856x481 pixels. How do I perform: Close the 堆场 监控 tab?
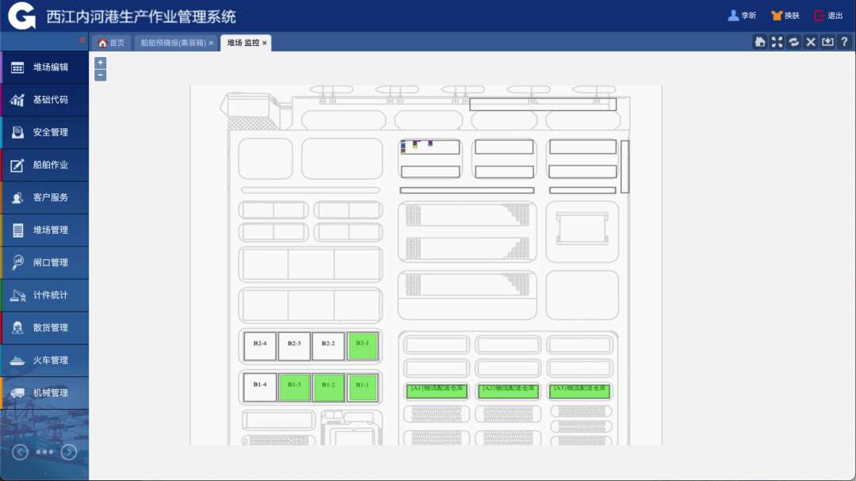pos(265,43)
